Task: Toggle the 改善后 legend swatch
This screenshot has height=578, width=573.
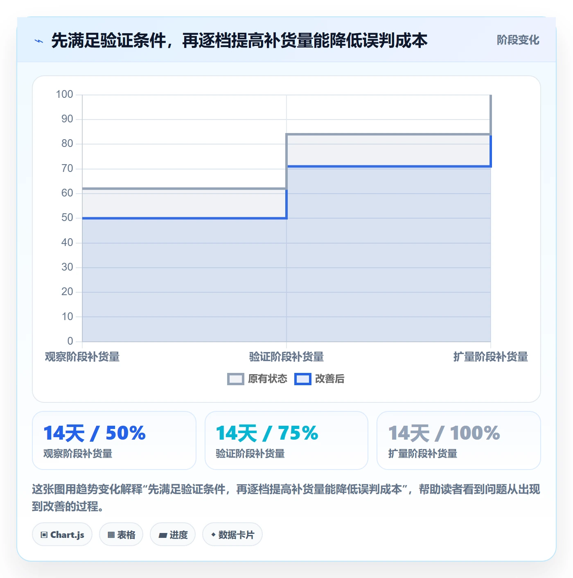Action: coord(303,379)
